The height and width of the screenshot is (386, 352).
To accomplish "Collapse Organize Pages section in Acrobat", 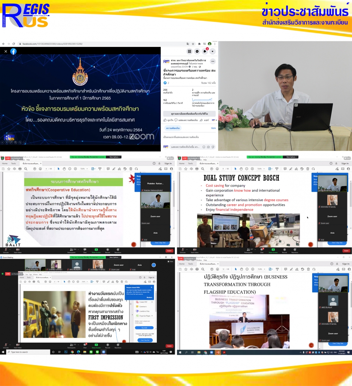I will pyautogui.click(x=152, y=316).
